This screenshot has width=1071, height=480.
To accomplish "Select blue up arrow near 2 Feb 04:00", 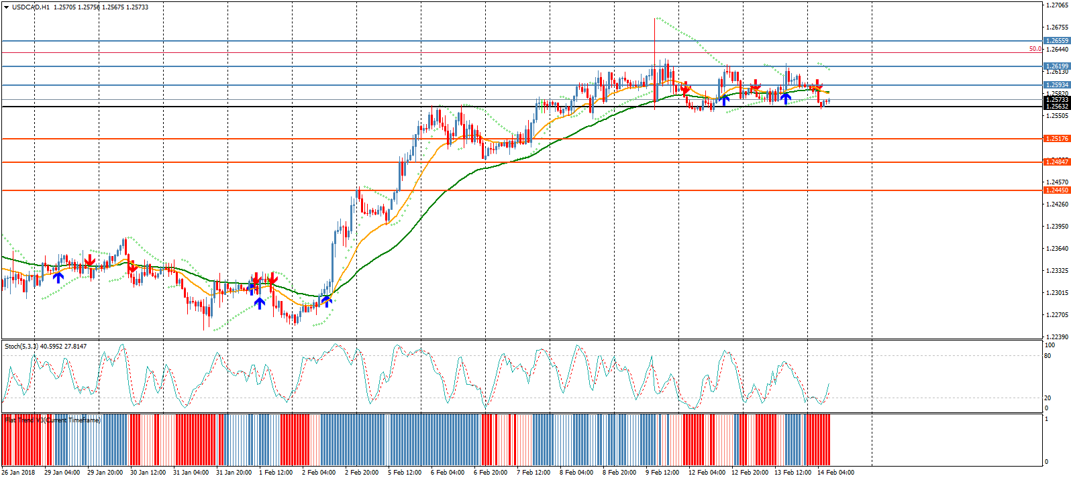I will [x=326, y=300].
